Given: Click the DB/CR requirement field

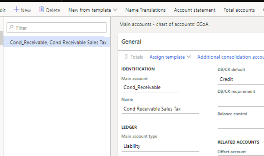Looking at the screenshot, I should 240,102.
